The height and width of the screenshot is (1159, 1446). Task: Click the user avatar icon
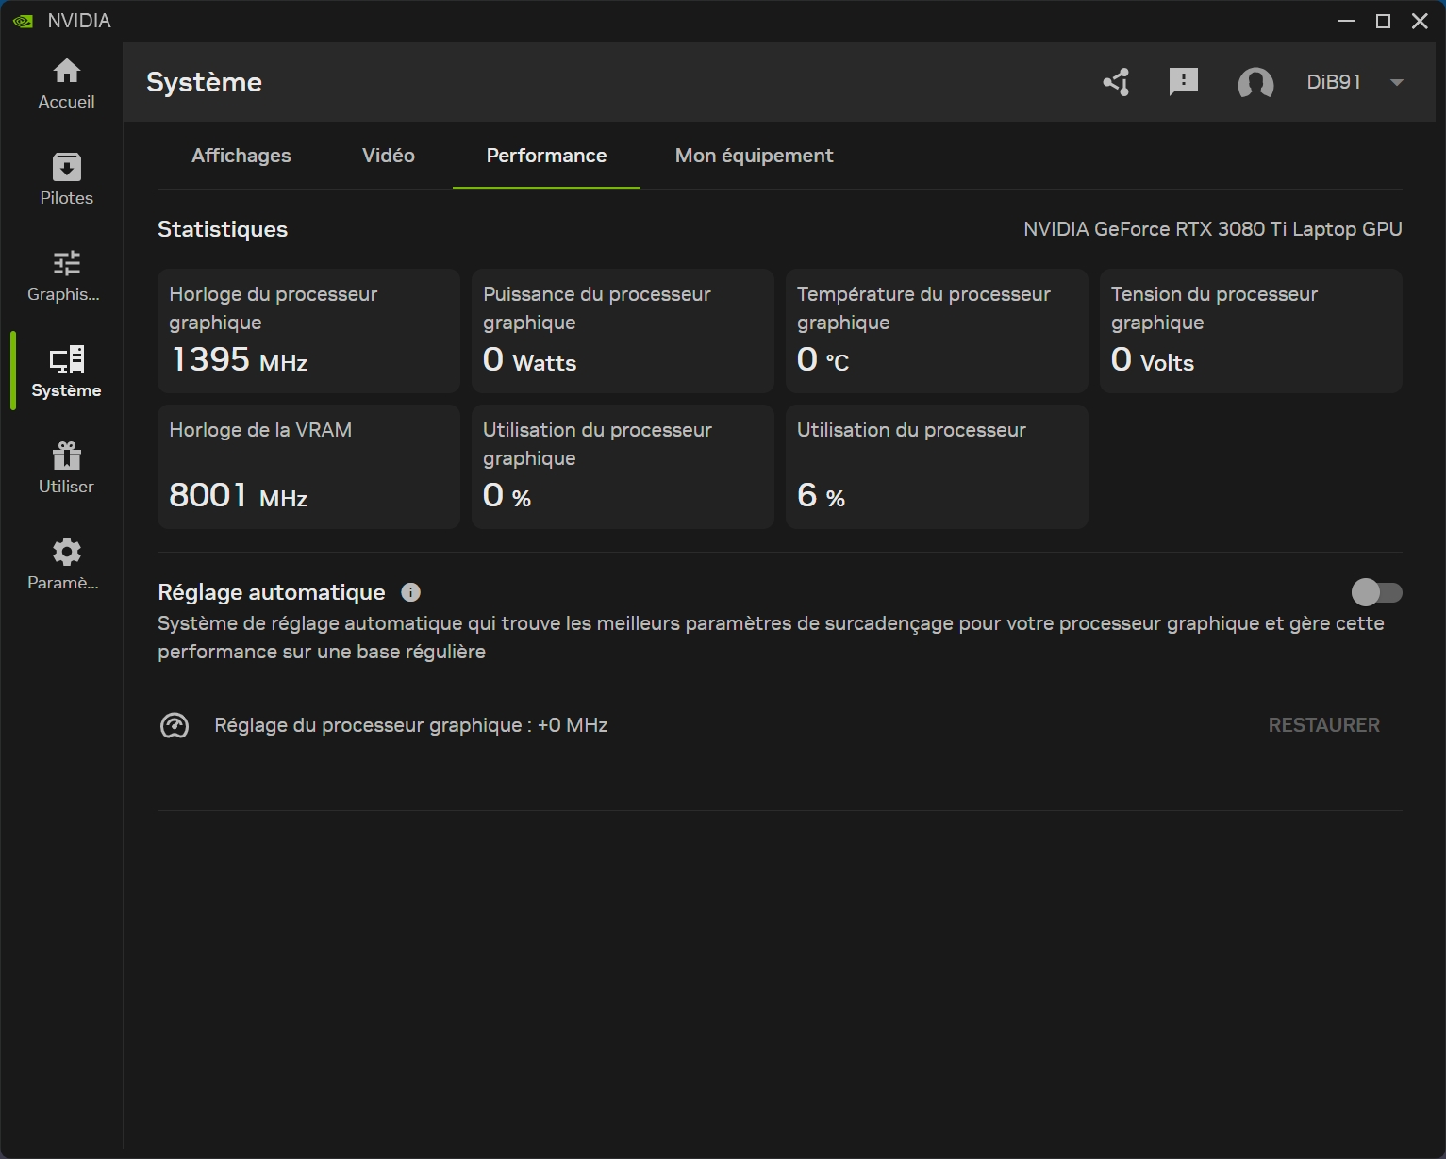1255,83
